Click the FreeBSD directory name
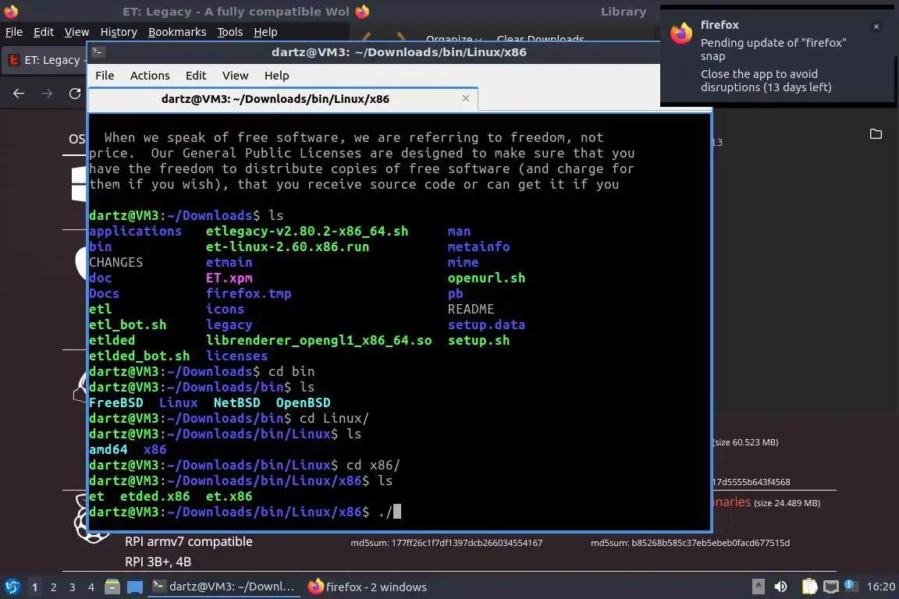The width and height of the screenshot is (899, 599). [115, 402]
